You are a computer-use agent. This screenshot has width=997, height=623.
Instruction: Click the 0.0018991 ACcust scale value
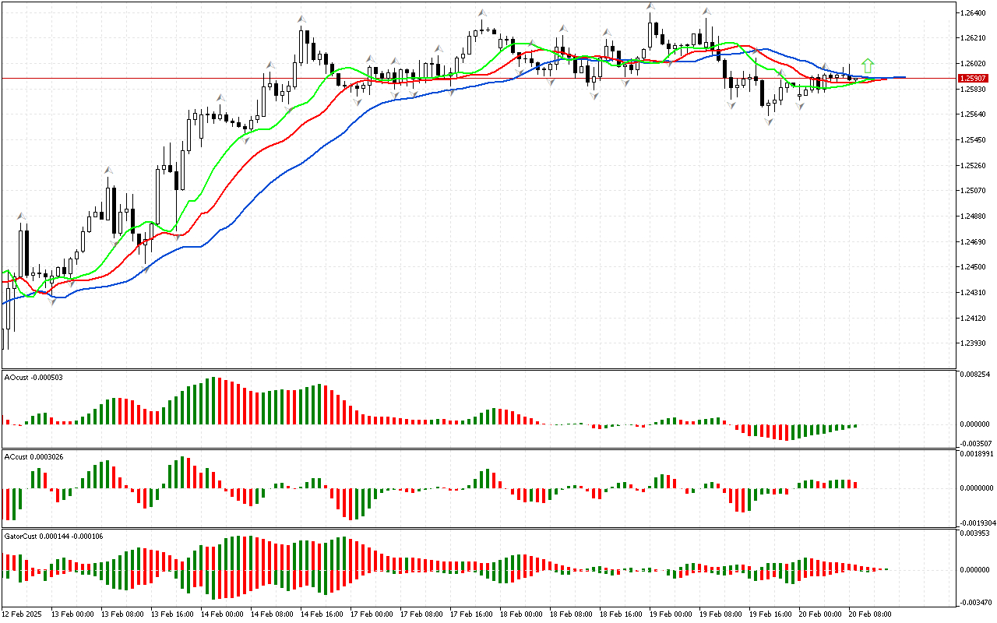(977, 452)
